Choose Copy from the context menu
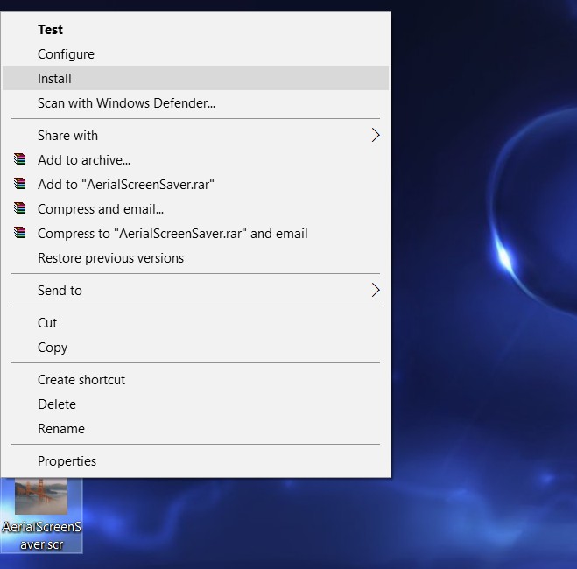 tap(196, 348)
